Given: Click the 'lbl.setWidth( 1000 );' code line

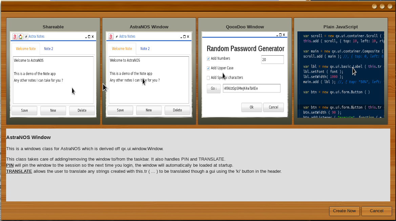Looking at the screenshot, I should pos(323,77).
